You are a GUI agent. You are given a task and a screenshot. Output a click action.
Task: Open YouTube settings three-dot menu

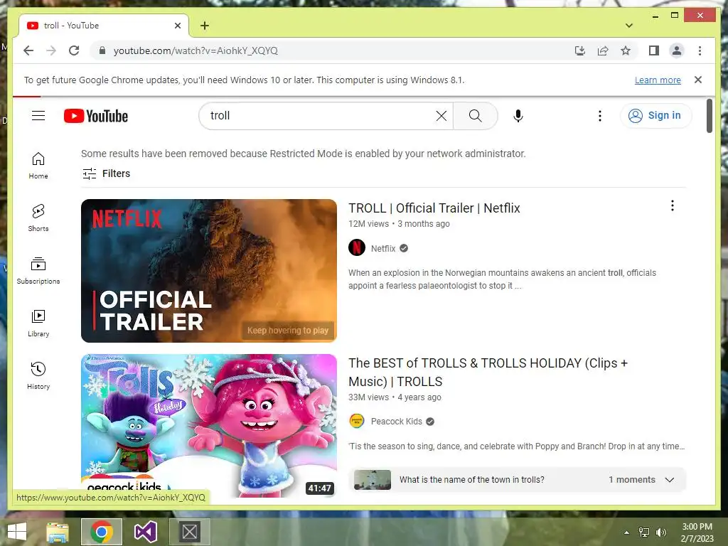600,116
